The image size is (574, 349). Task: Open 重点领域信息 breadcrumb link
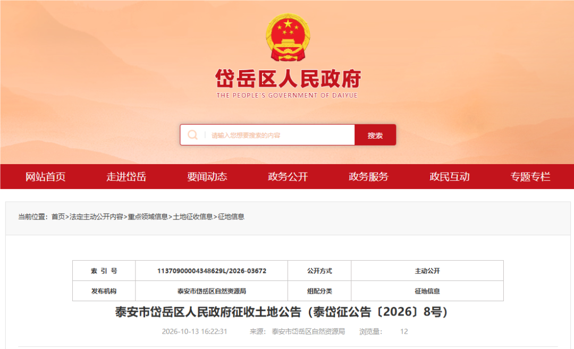coord(148,217)
